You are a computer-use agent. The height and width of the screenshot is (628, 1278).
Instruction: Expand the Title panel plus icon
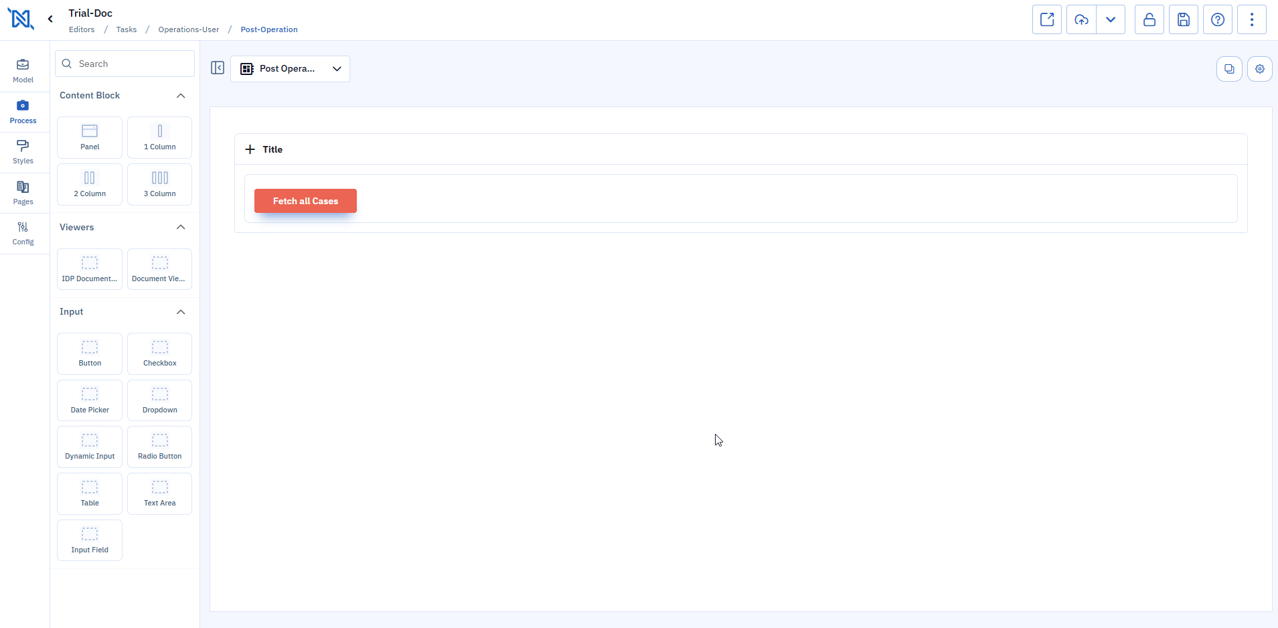[250, 149]
